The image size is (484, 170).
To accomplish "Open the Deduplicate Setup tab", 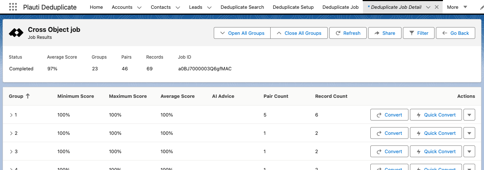I will point(293,7).
